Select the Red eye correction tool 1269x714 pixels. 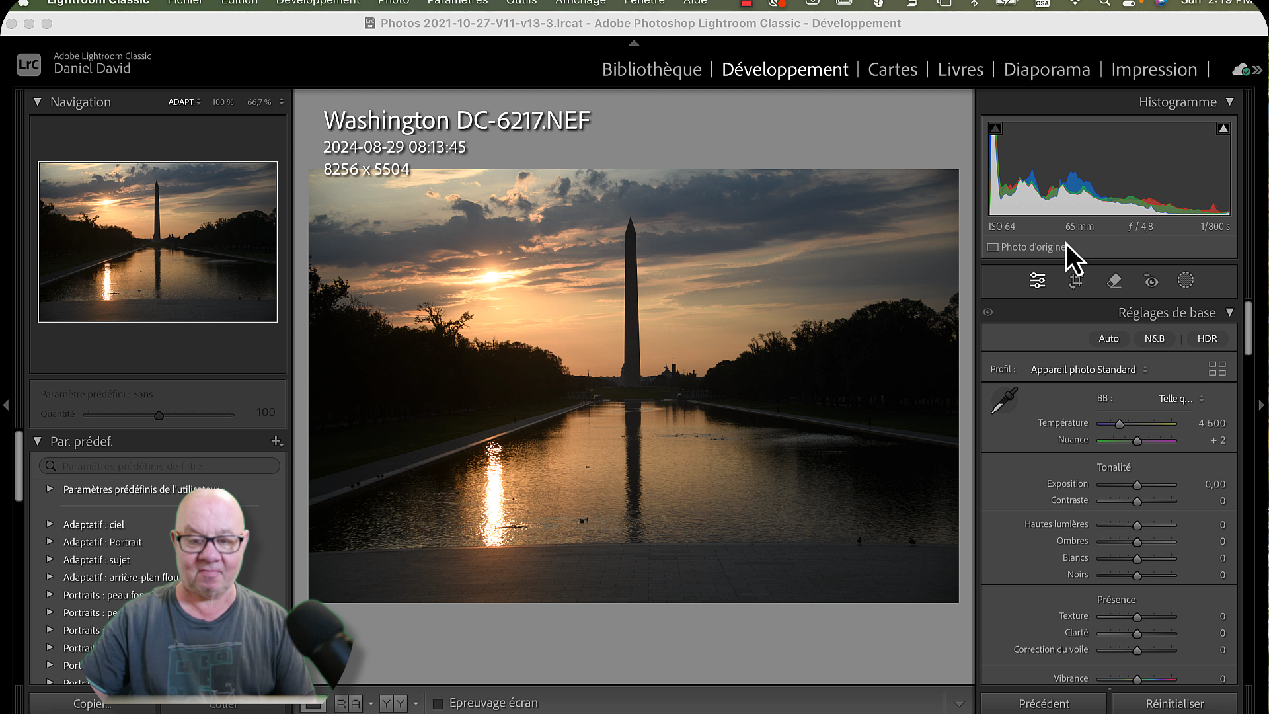tap(1151, 281)
